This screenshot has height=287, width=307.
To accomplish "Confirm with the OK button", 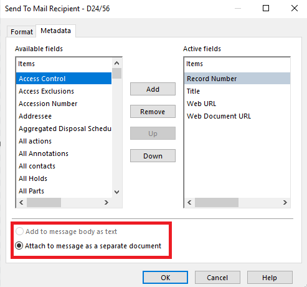I will [x=165, y=278].
